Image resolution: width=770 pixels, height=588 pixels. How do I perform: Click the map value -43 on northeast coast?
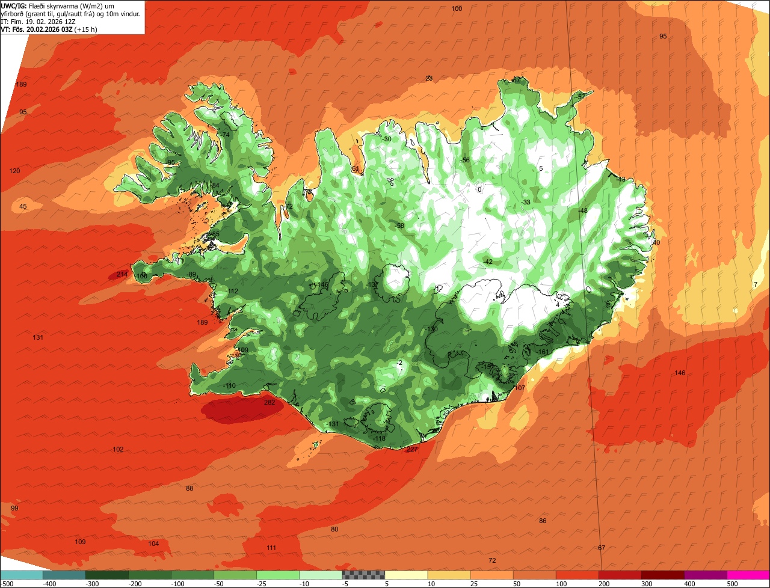[620, 179]
